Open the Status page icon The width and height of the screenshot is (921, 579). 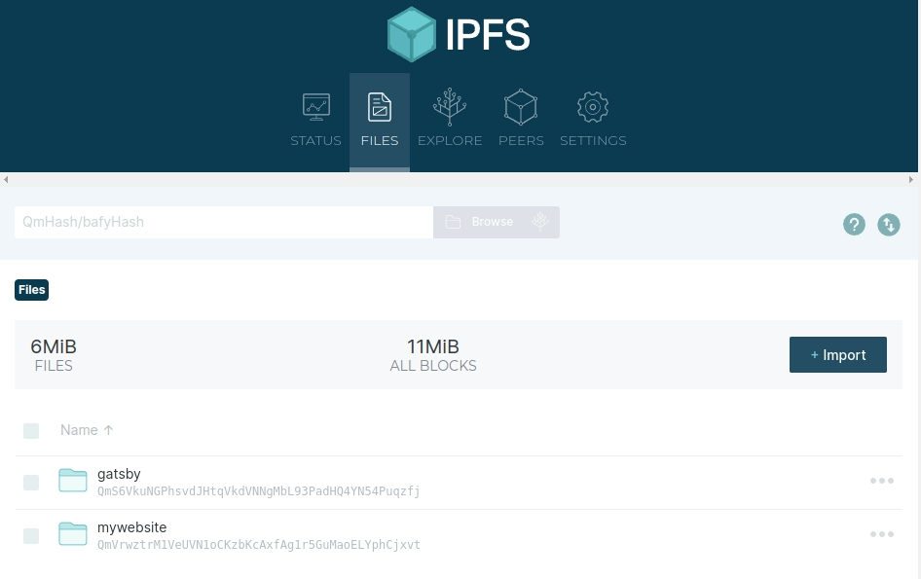click(x=316, y=107)
